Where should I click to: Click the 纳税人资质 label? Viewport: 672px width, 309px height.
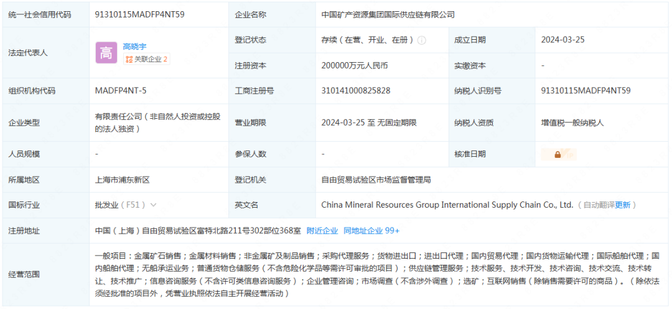point(474,123)
